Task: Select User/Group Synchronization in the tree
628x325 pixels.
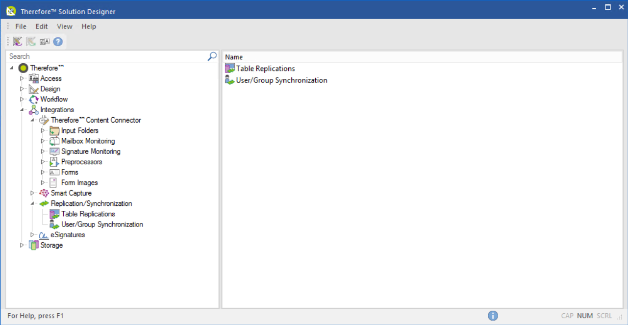Action: tap(102, 225)
